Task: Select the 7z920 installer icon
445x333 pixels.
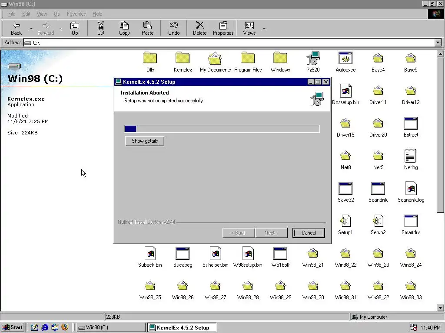Action: click(313, 62)
